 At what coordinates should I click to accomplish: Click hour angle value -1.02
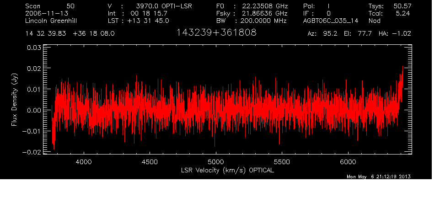pos(402,34)
